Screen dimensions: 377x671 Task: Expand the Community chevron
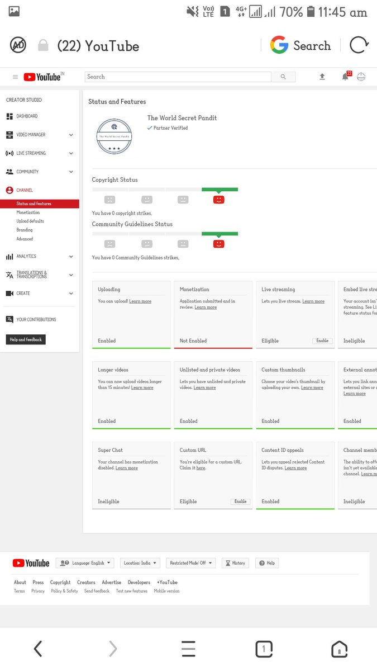(71, 172)
